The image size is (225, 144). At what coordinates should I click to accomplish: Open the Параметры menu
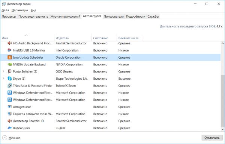[20, 11]
